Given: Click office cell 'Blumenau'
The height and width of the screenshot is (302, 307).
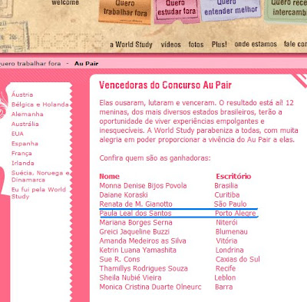Looking at the screenshot, I should coord(232,232).
